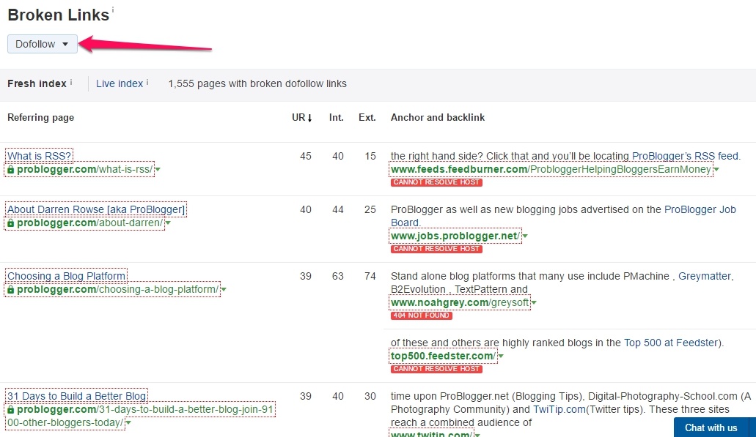
Task: Expand dropdown arrow after what-is-rss URL
Action: point(157,169)
